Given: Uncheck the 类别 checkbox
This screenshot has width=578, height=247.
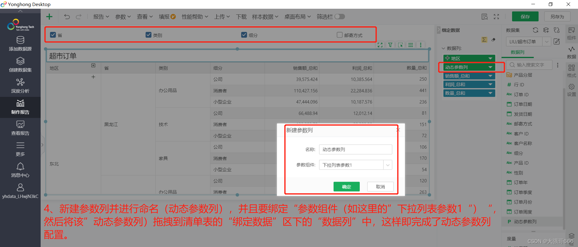Looking at the screenshot, I should pos(148,35).
